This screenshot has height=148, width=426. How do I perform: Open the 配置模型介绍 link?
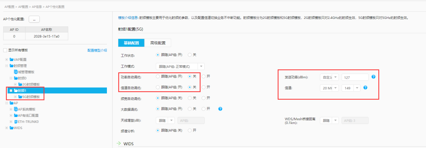pos(97,50)
